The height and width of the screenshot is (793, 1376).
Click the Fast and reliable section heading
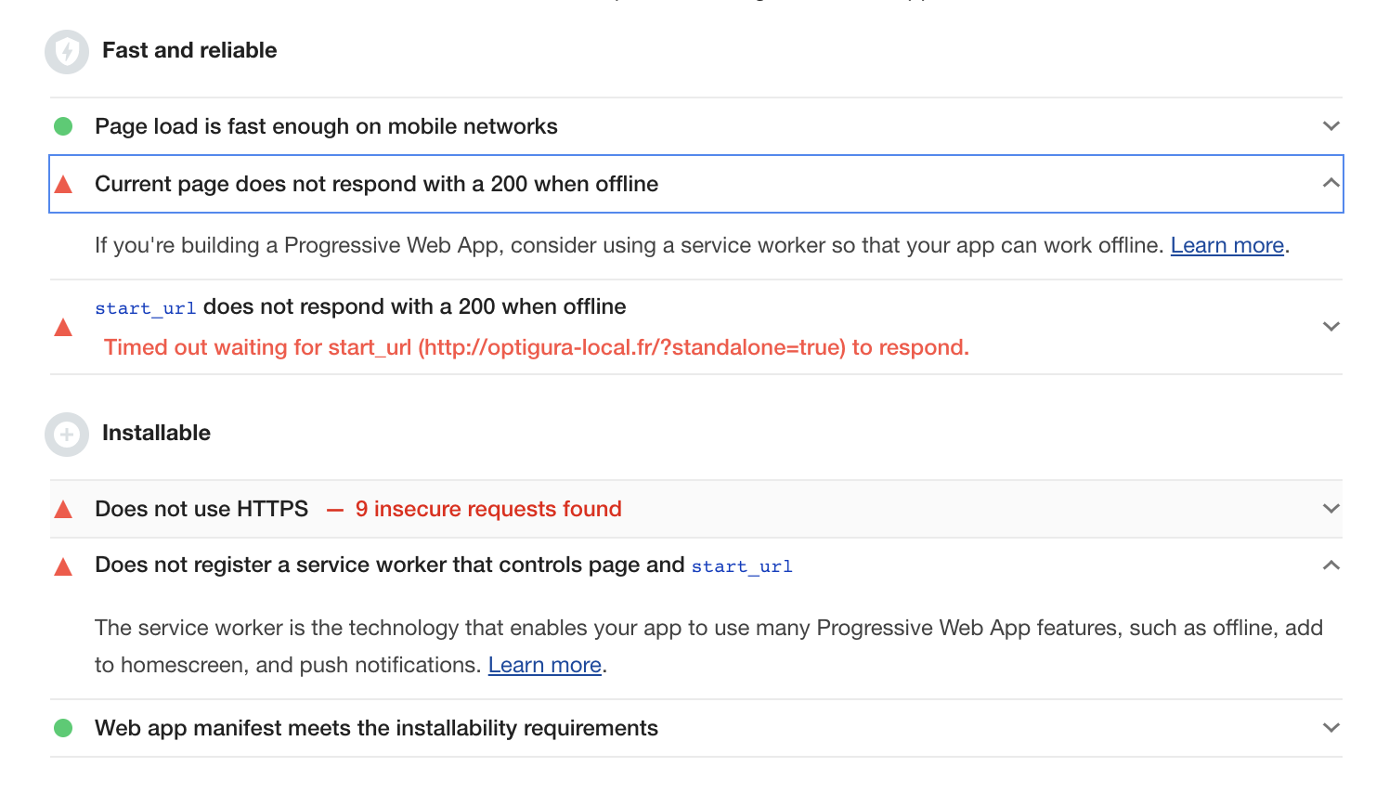[189, 50]
